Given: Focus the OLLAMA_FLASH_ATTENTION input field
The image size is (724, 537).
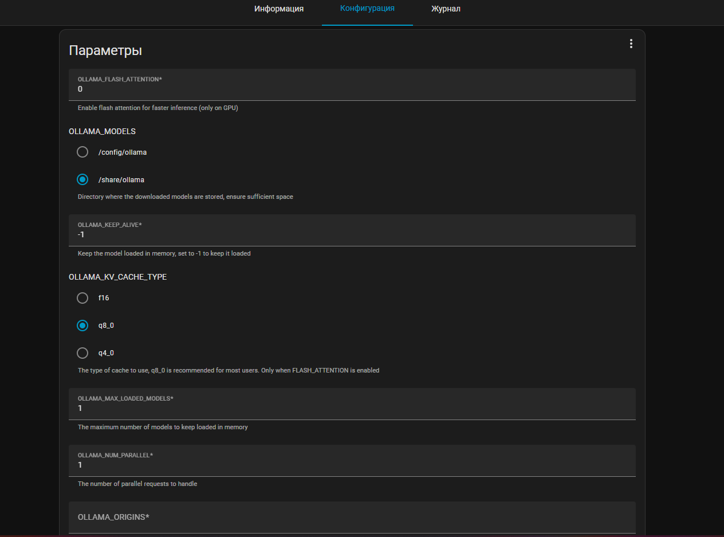Looking at the screenshot, I should click(352, 85).
